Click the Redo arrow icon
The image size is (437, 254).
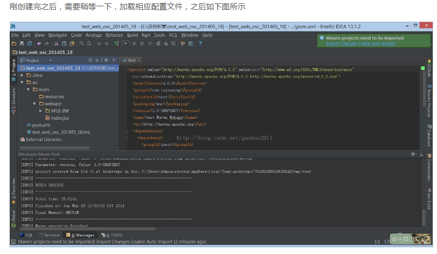tap(47, 43)
